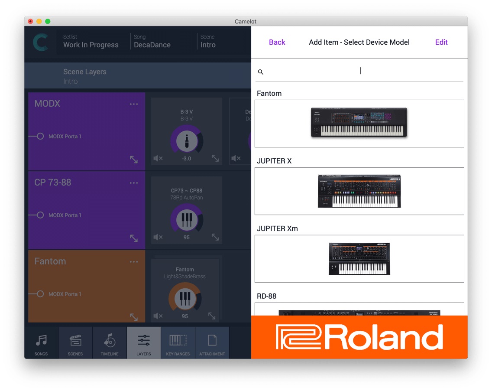The width and height of the screenshot is (492, 391).
Task: Switch to the Timeline tab
Action: pos(110,343)
